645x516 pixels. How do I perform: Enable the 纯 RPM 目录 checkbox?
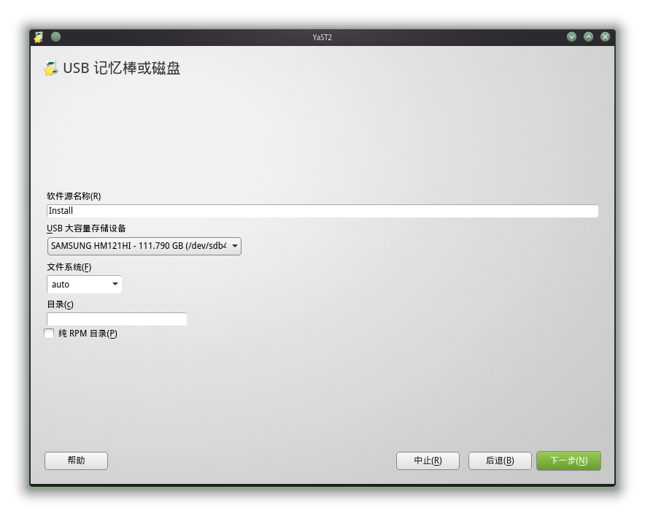point(49,334)
